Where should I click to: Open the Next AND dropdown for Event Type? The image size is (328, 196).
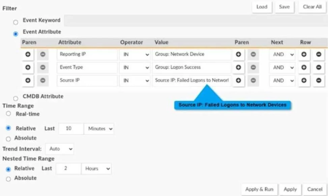pyautogui.click(x=282, y=68)
